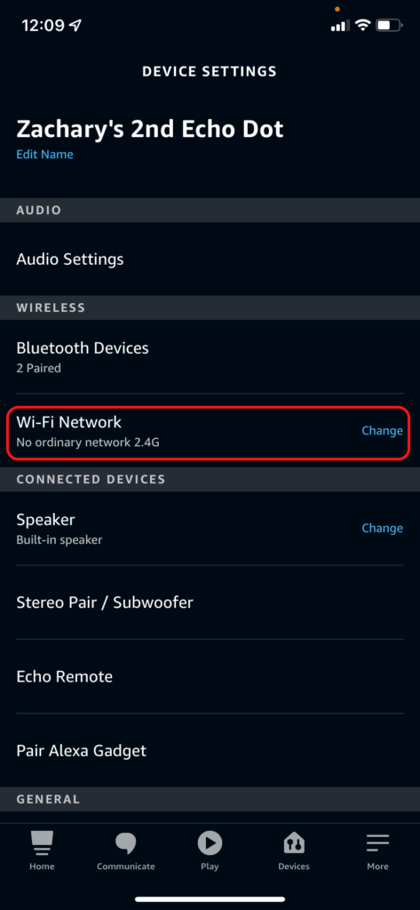Image resolution: width=420 pixels, height=910 pixels.
Task: Open Echo Remote option
Action: pyautogui.click(x=210, y=676)
